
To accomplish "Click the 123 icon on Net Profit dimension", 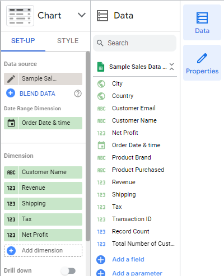I will pyautogui.click(x=11, y=235).
